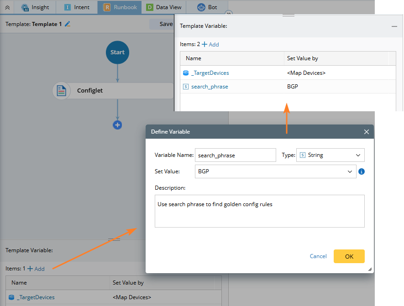Open _TargetDevices in the lower table
Viewport: 404px width, 306px height.
pyautogui.click(x=36, y=297)
